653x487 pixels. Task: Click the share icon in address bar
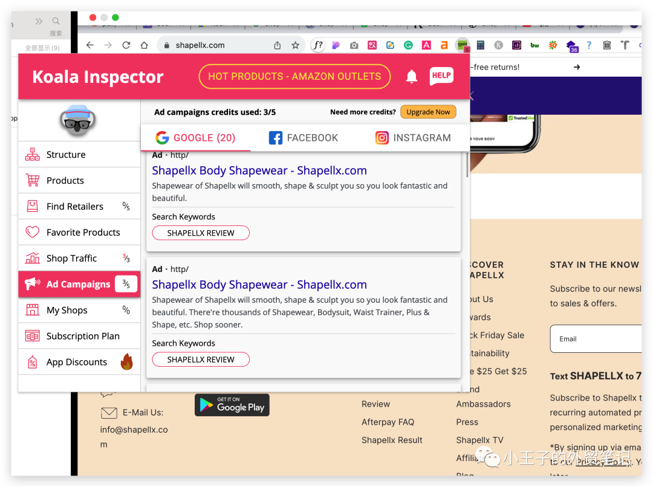278,45
